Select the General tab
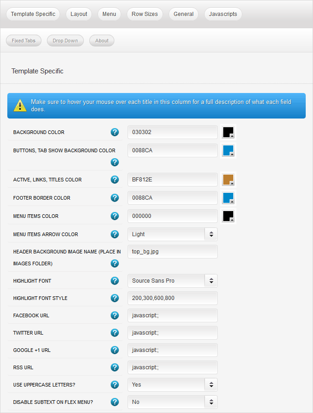Viewport: 313px width, 413px height. point(184,14)
